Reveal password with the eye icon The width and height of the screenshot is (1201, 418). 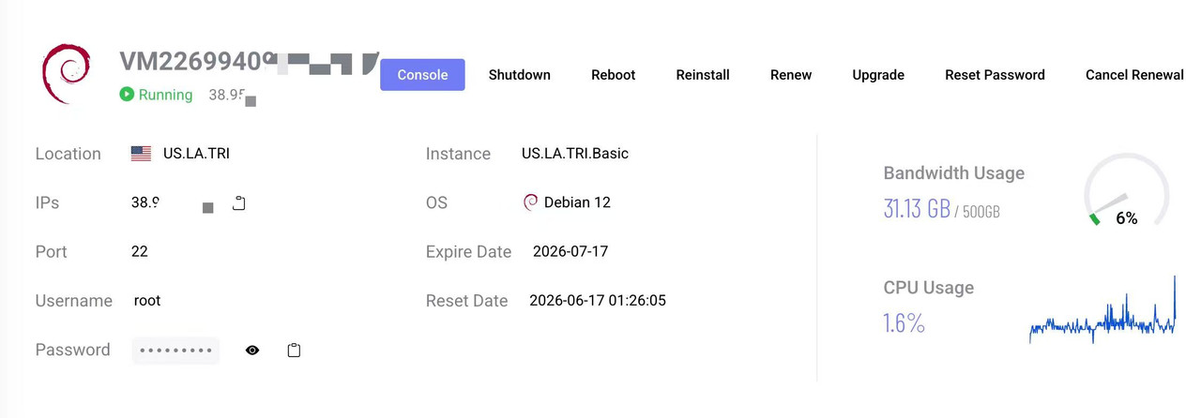click(x=252, y=350)
